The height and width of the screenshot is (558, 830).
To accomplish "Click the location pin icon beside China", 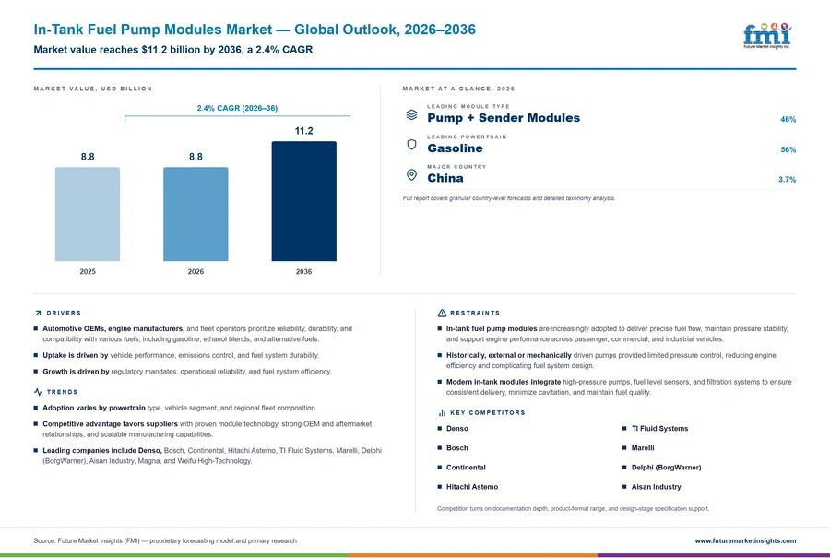I will pyautogui.click(x=412, y=174).
